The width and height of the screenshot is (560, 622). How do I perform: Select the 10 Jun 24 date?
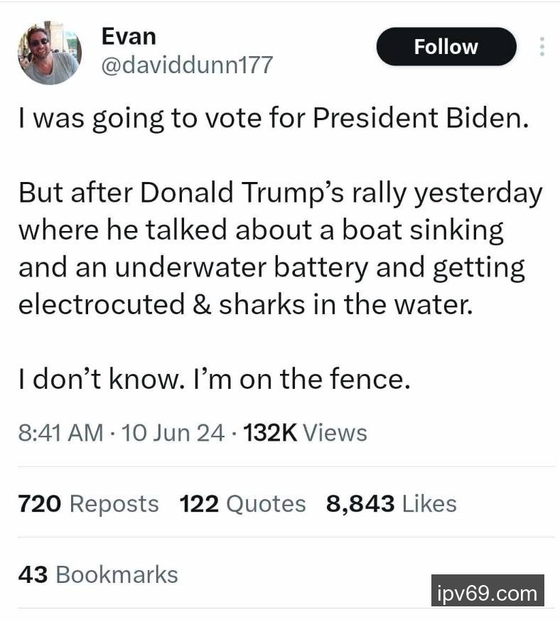[x=173, y=433]
